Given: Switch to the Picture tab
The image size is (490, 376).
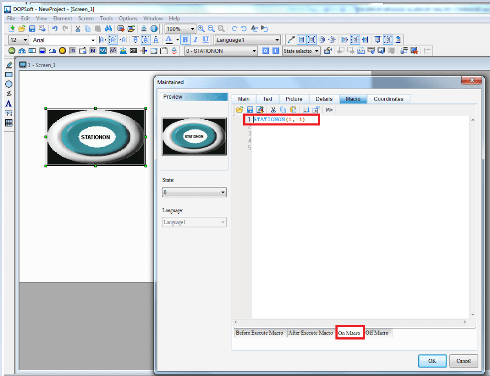Looking at the screenshot, I should tap(294, 99).
